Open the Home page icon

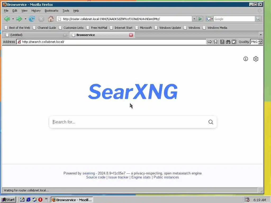51,19
